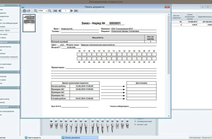Go to the next page
This screenshot has width=212, height=139.
[72, 11]
